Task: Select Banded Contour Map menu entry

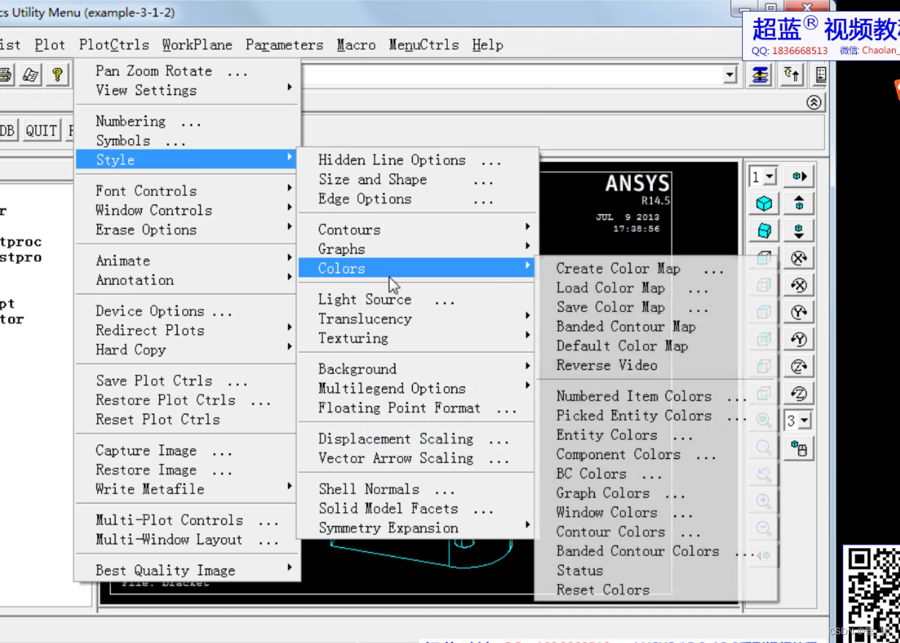Action: [x=625, y=327]
